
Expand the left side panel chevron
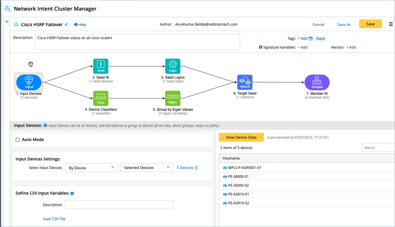7,22
